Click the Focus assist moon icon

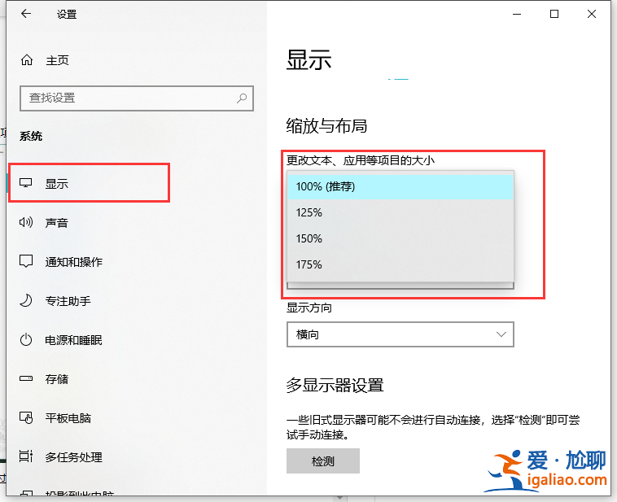26,301
